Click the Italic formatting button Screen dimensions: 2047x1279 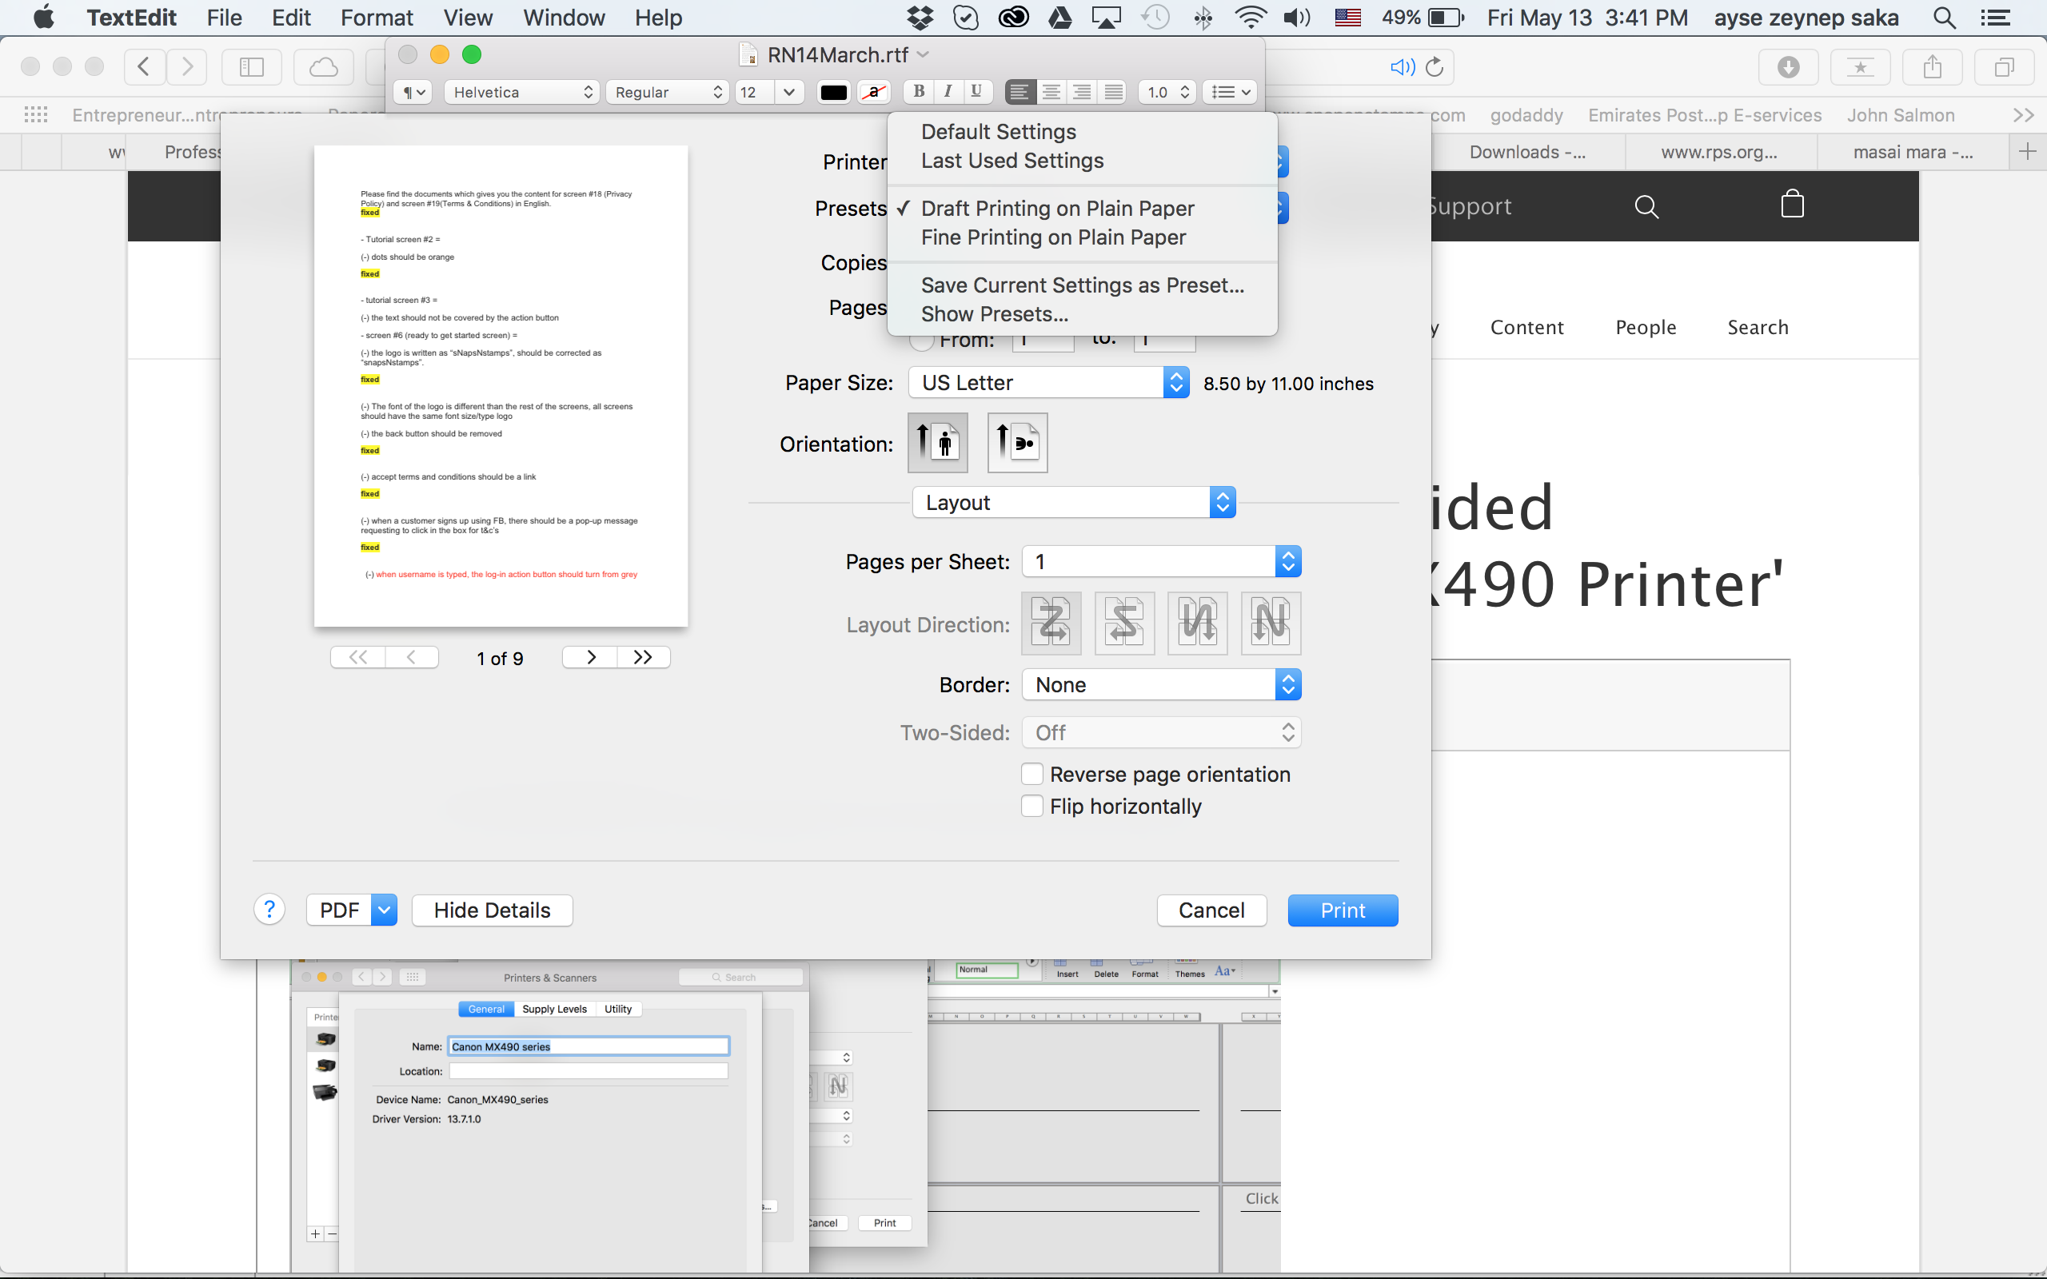click(x=948, y=91)
